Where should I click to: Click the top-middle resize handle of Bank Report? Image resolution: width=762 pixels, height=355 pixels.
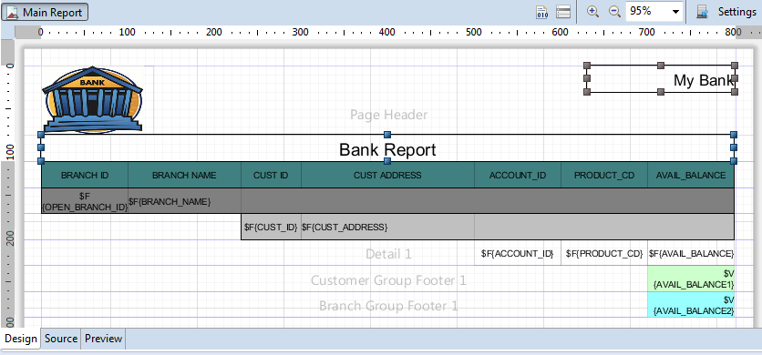[387, 134]
